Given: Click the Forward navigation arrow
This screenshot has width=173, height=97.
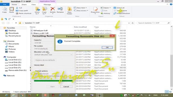Looking at the screenshot, I should pos(8,23).
